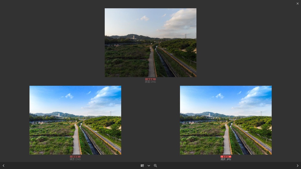The width and height of the screenshot is (301, 169).
Task: Go to previous image with left arrow
Action: pos(4,165)
